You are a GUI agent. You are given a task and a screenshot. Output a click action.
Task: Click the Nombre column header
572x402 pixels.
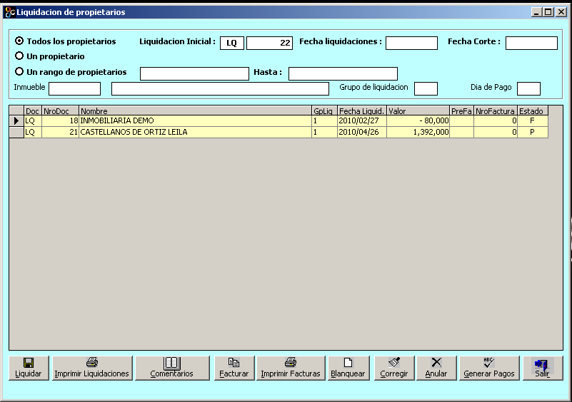coord(195,110)
